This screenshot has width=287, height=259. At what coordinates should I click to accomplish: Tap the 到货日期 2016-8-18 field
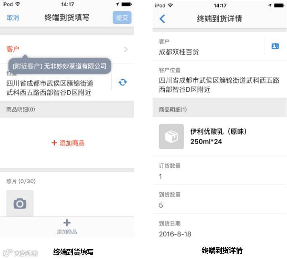(220, 229)
